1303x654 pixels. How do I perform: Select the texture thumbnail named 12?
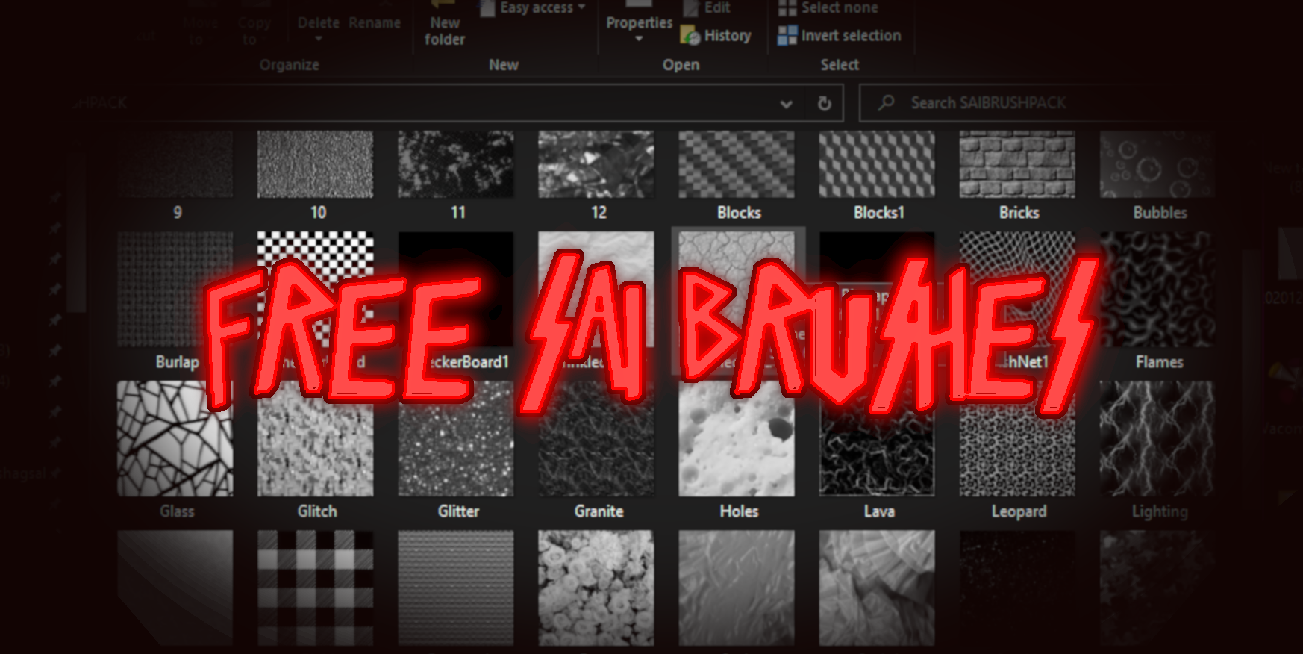click(596, 164)
